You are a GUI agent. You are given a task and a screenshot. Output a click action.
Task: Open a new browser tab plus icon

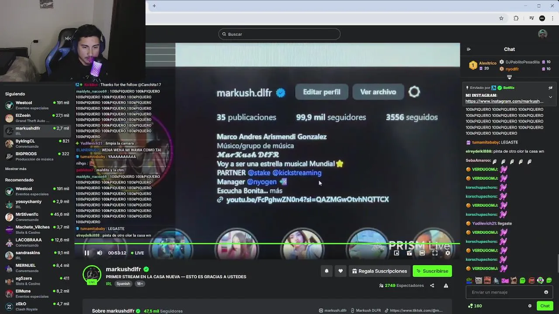pos(154,6)
